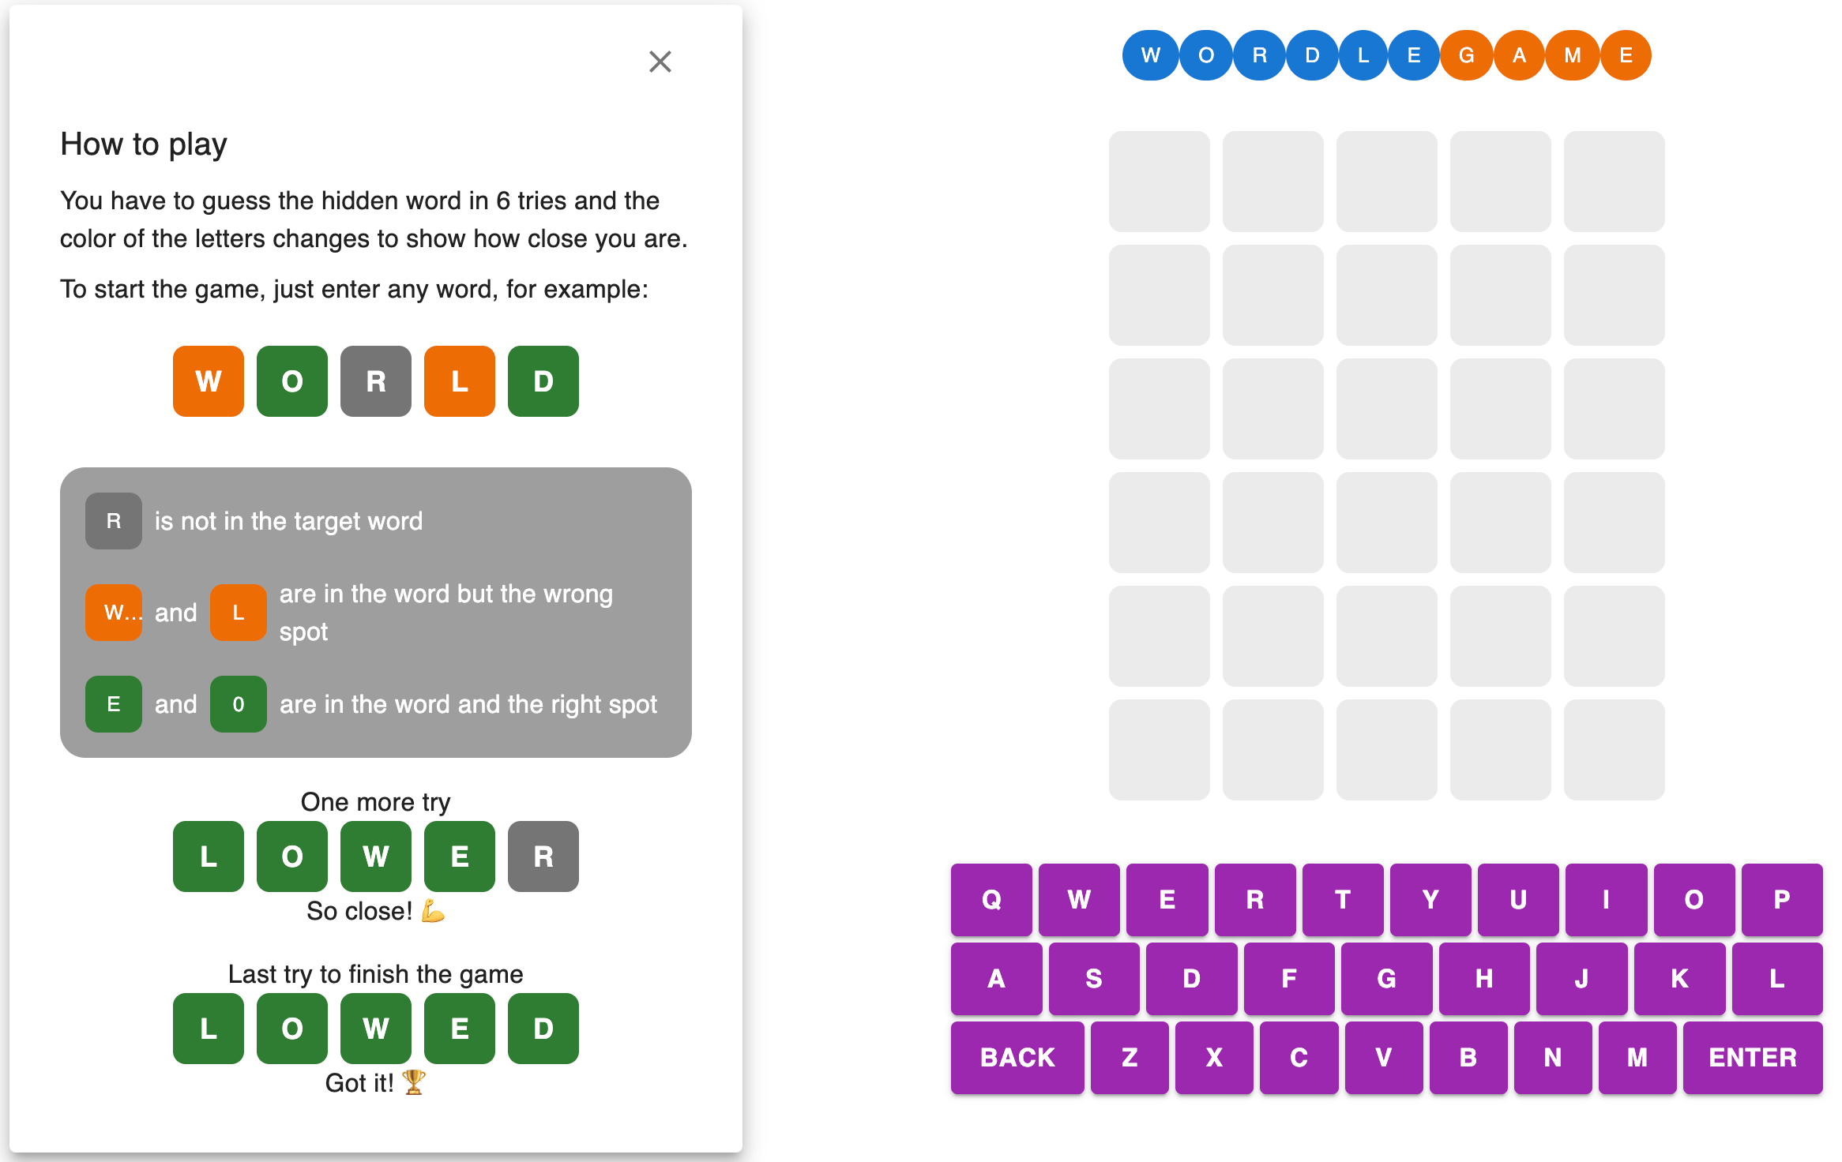This screenshot has height=1162, width=1842.
Task: Click the orange W example tile
Action: click(x=209, y=381)
